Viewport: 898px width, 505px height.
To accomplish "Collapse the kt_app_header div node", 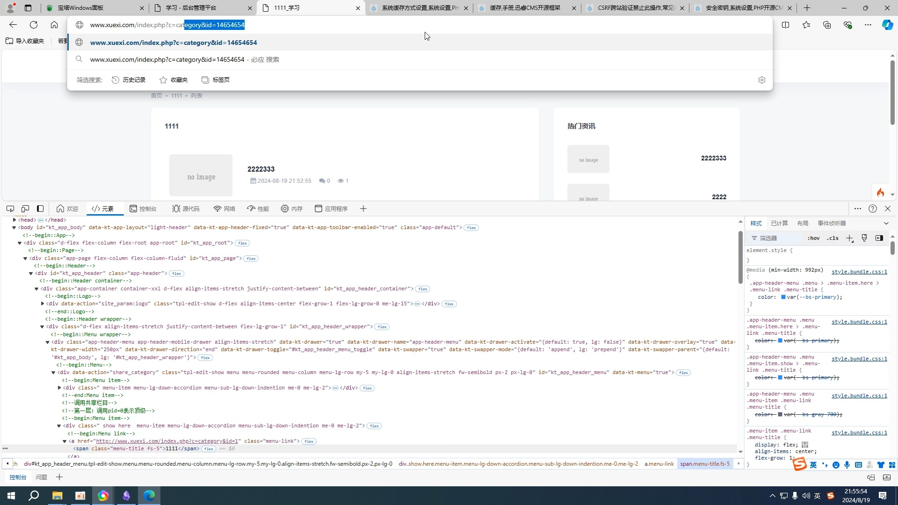I will [31, 274].
